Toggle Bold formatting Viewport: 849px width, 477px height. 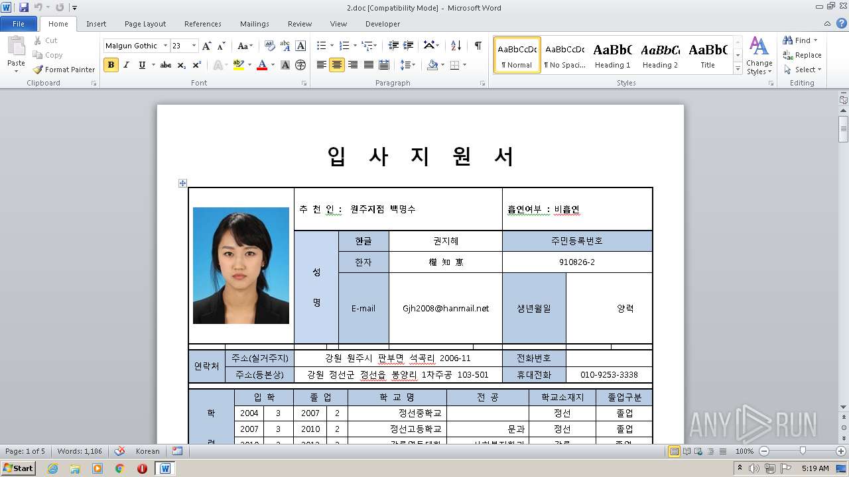[x=111, y=65]
